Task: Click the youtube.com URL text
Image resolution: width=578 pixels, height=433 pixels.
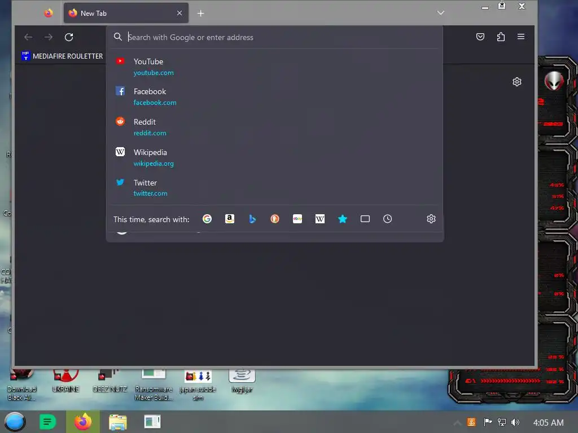Action: 154,73
